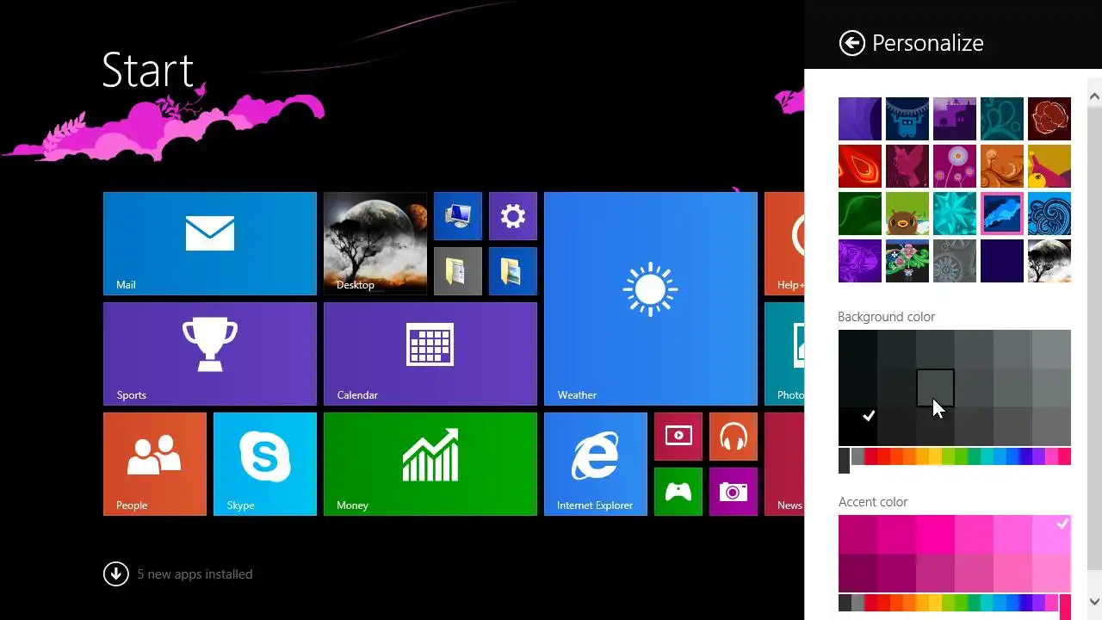Open the Calendar tile
This screenshot has height=620, width=1102.
(430, 354)
